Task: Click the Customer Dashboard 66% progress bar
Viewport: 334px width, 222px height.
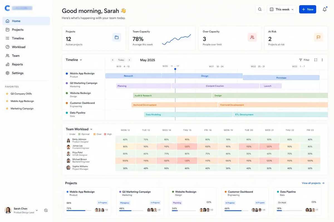Action: (237, 211)
